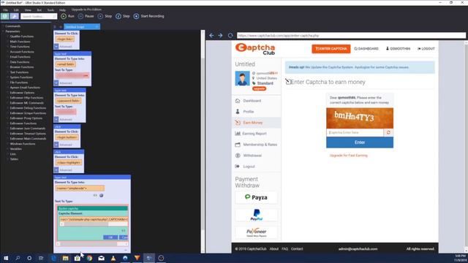Open DASHBOARD in top navigation
The height and width of the screenshot is (263, 468).
click(366, 49)
